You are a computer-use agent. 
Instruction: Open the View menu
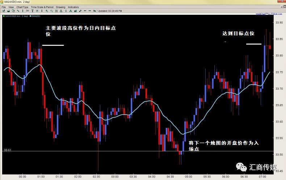click(x=11, y=7)
